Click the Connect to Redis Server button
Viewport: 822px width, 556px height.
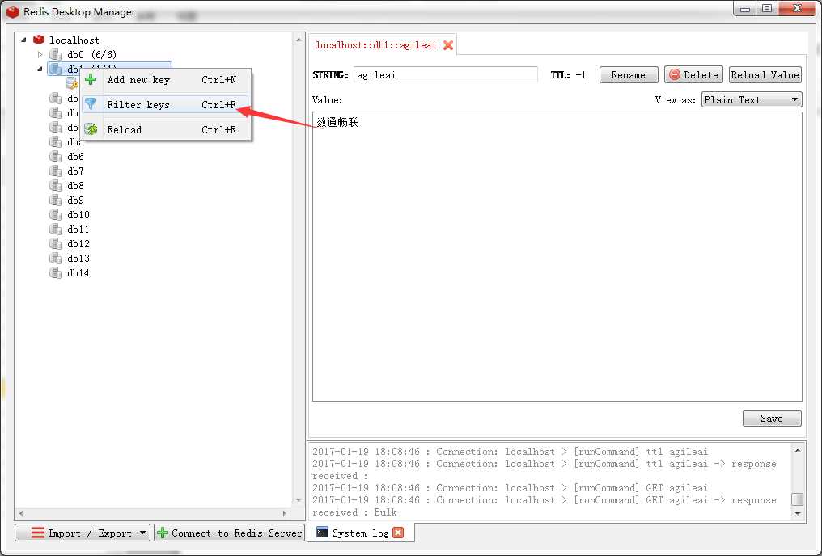(x=229, y=533)
